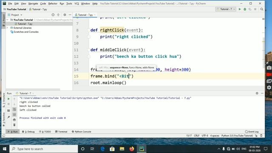Open the Favorites side tool window

[4, 119]
